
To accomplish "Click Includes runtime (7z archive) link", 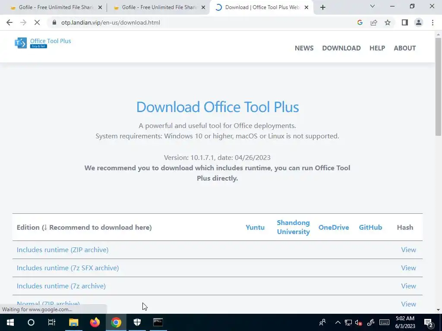I will coord(61,286).
